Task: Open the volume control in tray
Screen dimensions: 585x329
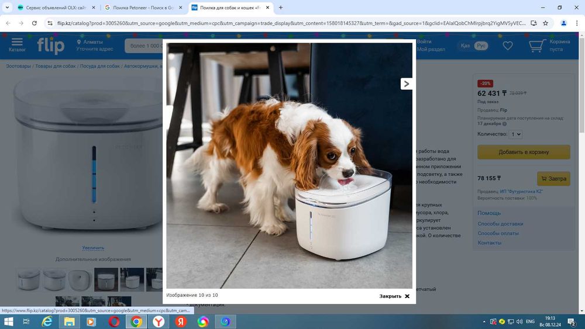Action: tap(519, 321)
